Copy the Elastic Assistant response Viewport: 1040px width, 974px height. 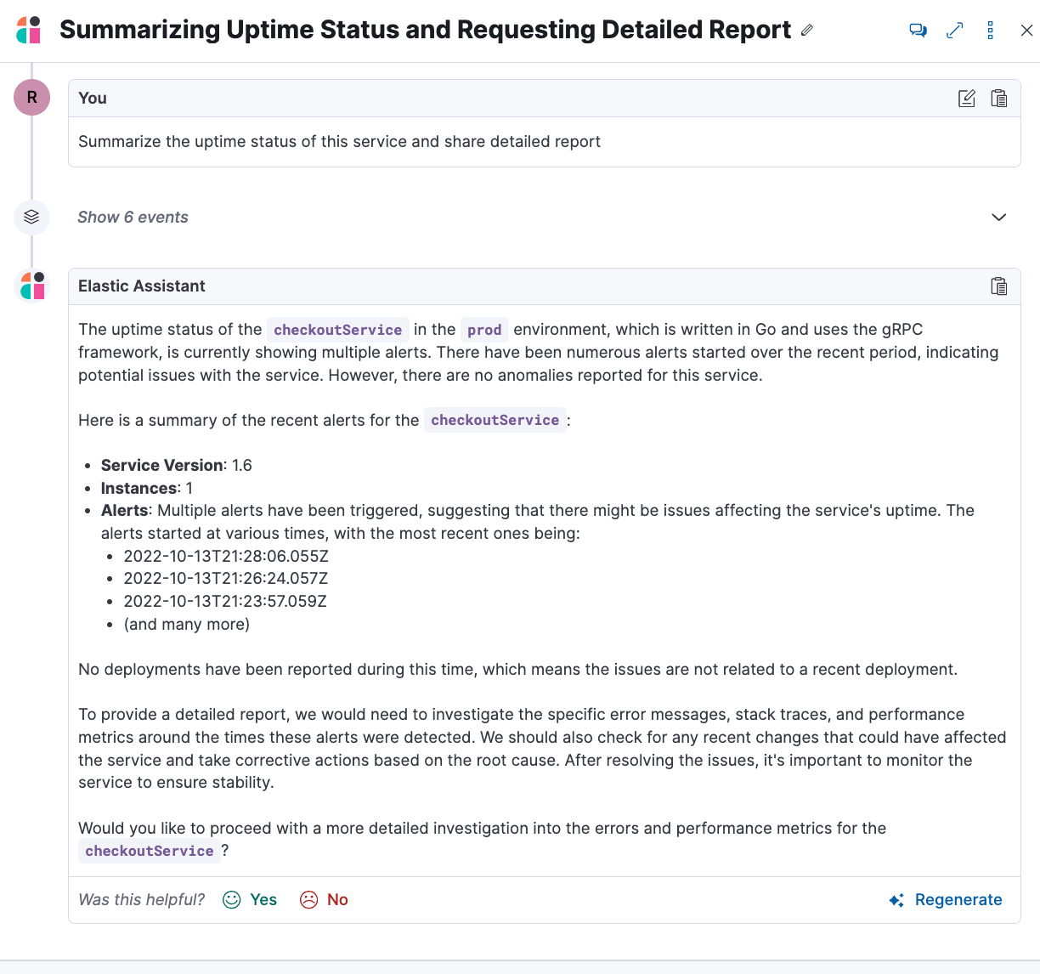click(999, 286)
